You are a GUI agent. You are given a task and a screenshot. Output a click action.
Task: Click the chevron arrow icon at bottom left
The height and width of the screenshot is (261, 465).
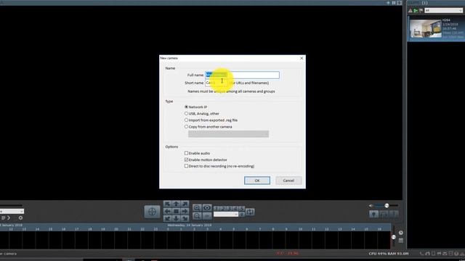click(9, 217)
